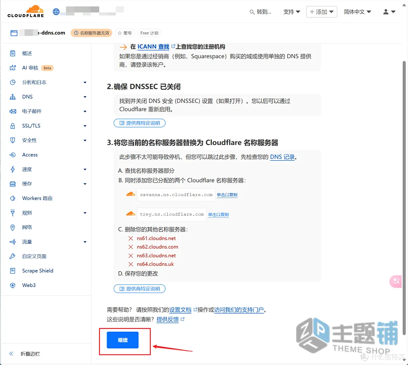Click the domain window icon beside ddns.com
Screen dimensions: 408x365
click(x=14, y=33)
